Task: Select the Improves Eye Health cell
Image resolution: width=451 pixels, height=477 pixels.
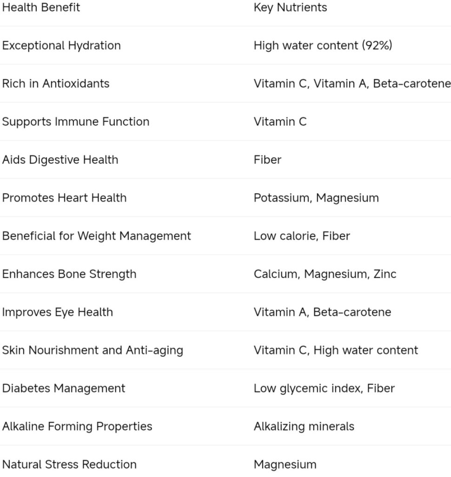Action: point(58,313)
